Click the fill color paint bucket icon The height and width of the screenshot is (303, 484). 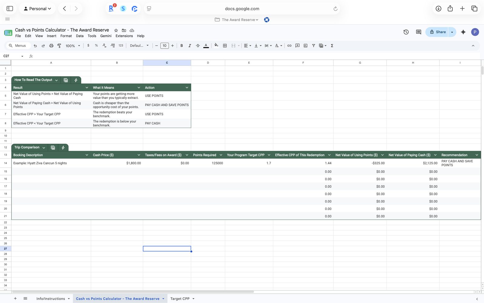216,46
